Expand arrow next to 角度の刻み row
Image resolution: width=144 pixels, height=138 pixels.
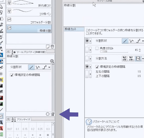[x=90, y=50]
